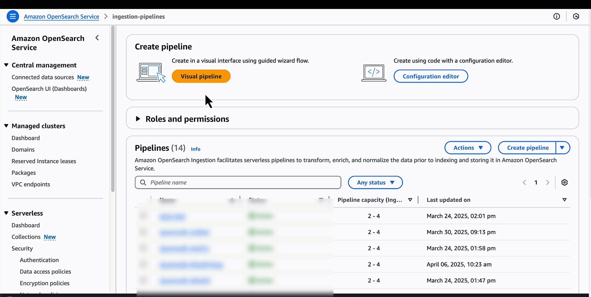Open the Info link next to Pipelines
Screen dimensions: 591x297
(195, 149)
